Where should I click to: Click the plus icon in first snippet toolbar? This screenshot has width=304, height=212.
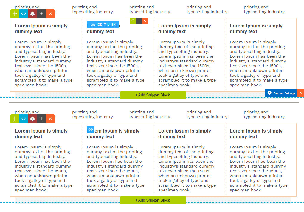click(41, 14)
